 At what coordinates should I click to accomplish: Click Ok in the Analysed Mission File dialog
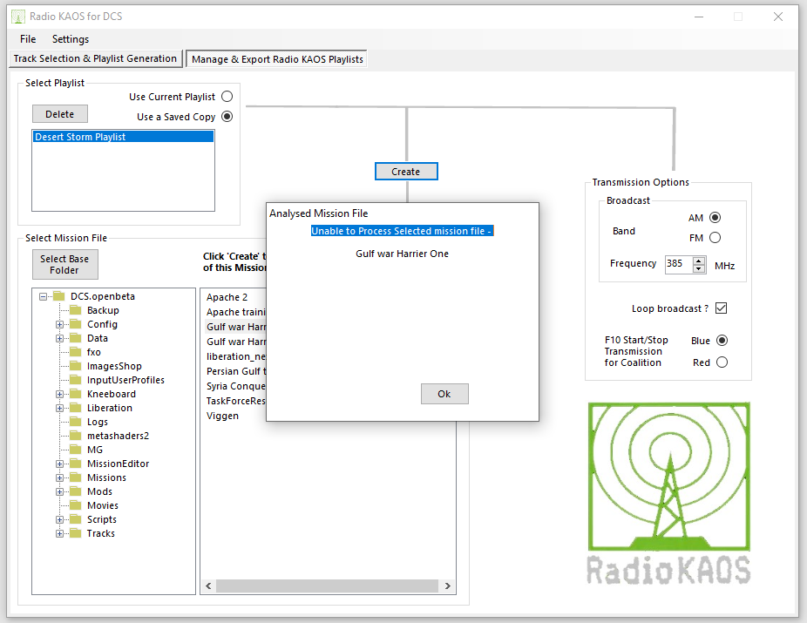pyautogui.click(x=444, y=394)
